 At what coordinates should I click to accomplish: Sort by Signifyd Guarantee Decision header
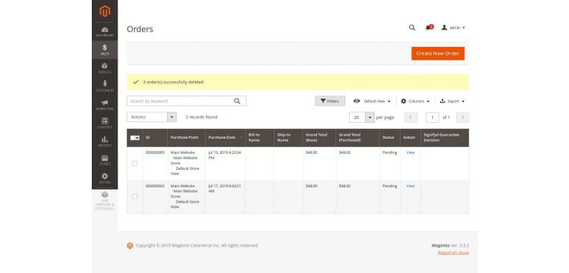click(445, 138)
